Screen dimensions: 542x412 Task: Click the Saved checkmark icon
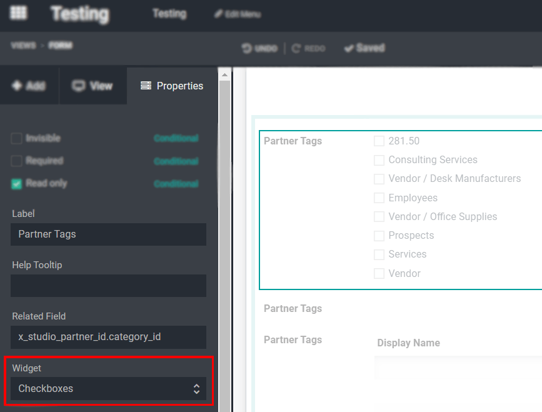tap(348, 48)
